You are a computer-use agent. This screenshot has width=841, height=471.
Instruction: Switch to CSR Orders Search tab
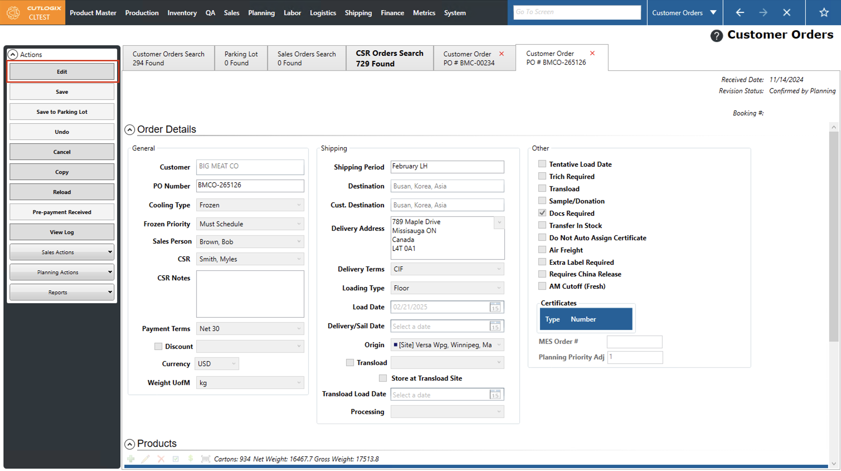[x=389, y=58]
